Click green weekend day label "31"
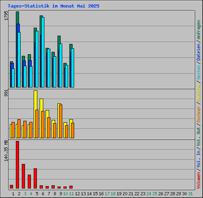The height and width of the screenshot is (198, 203). (x=190, y=194)
